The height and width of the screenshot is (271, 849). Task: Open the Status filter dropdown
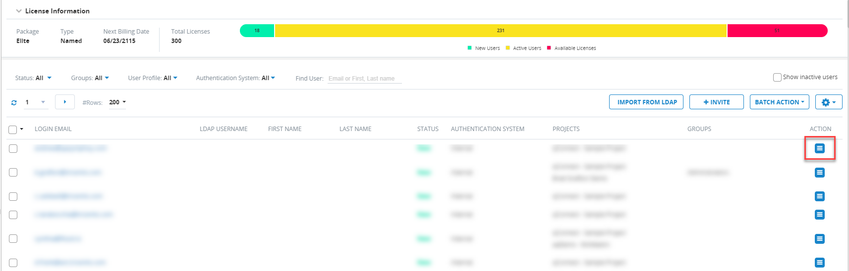(x=34, y=78)
